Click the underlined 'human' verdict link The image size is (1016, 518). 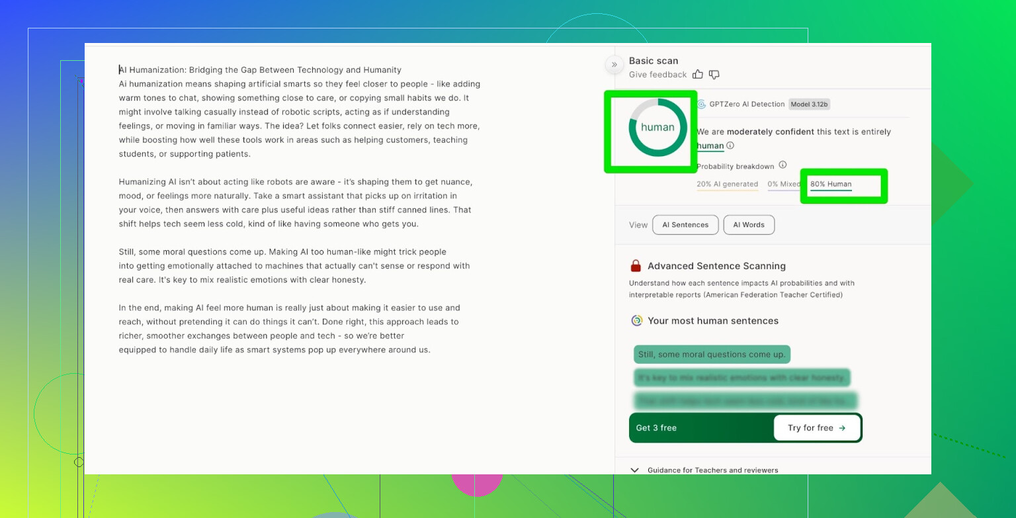click(710, 146)
